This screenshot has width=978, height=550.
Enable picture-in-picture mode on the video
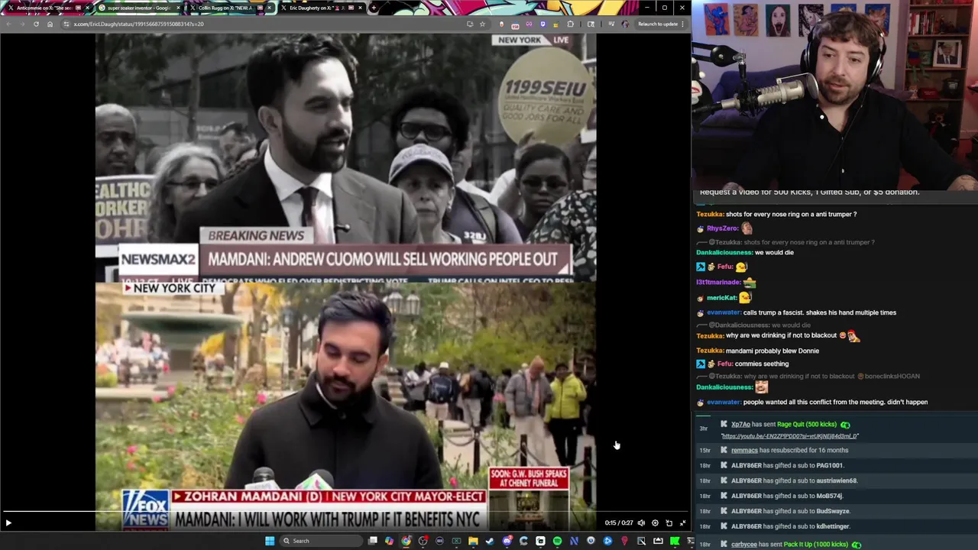669,523
